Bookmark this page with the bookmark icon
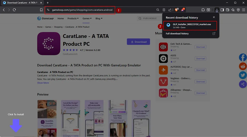This screenshot has height=137, width=247. point(41,10)
